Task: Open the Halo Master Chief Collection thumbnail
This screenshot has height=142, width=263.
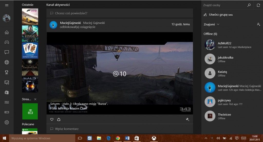Action: [x=30, y=84]
